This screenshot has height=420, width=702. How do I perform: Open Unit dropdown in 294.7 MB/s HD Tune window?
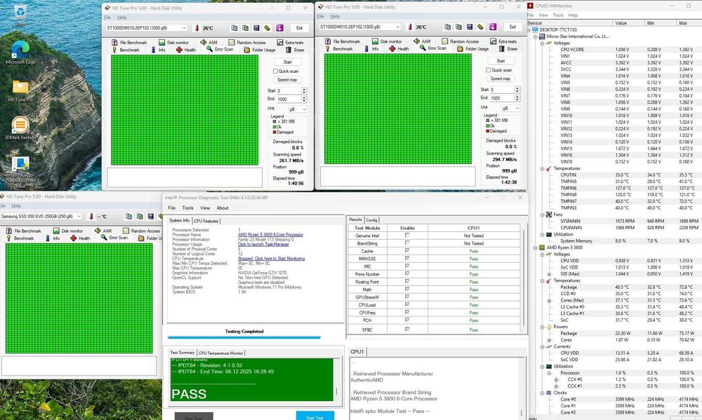pos(510,108)
